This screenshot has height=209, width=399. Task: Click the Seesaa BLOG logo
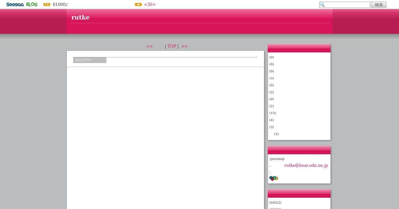[x=22, y=4]
